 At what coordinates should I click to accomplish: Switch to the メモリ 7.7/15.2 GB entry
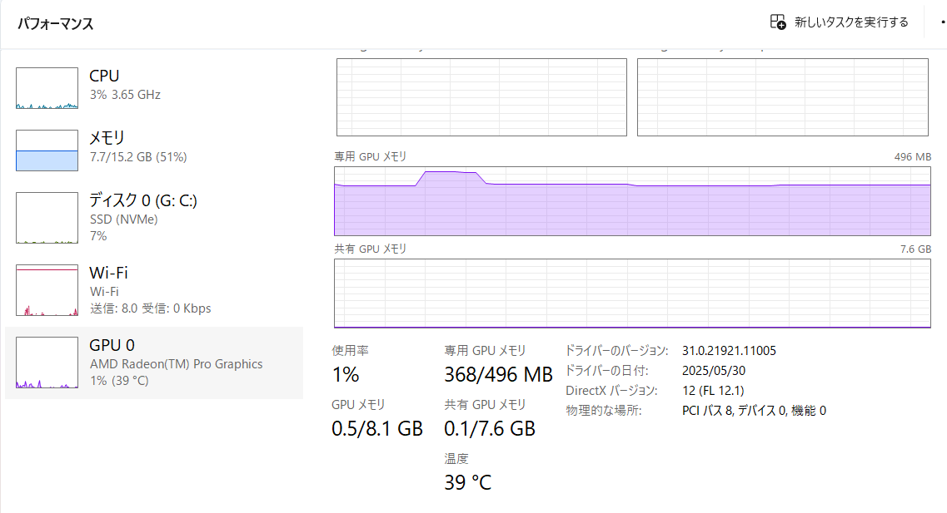(137, 146)
